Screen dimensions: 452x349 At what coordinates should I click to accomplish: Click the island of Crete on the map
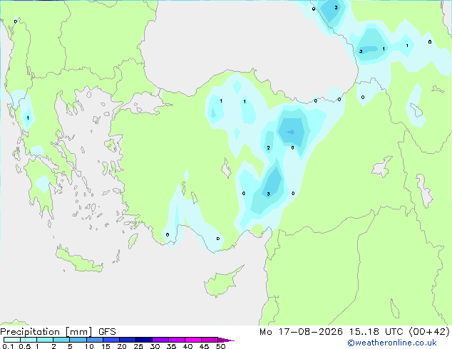[79, 260]
